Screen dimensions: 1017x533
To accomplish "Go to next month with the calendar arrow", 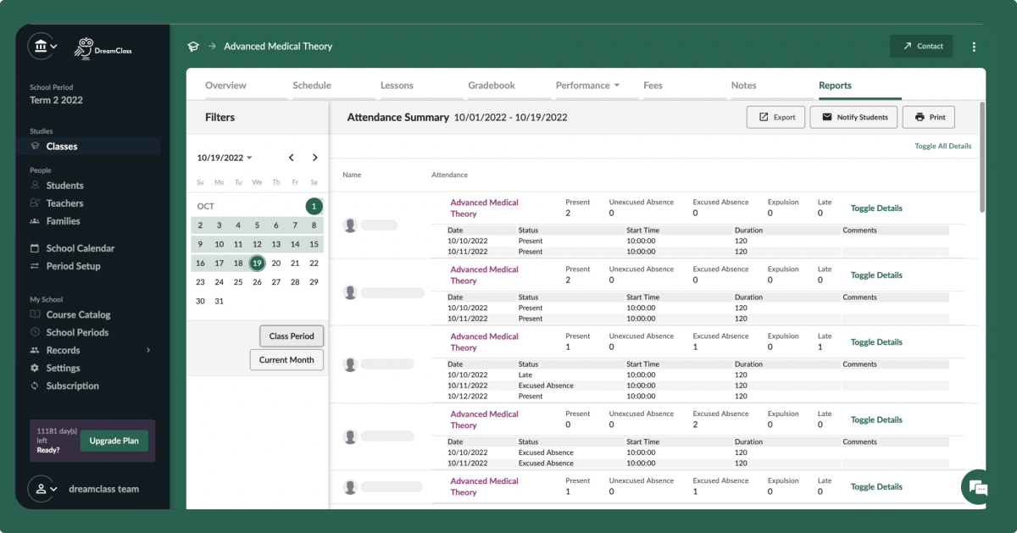I will (314, 157).
